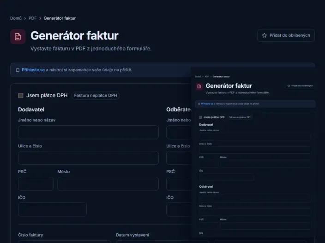This screenshot has height=243, width=325.
Task: Follow the Přihlaste se link
Action: (x=33, y=70)
